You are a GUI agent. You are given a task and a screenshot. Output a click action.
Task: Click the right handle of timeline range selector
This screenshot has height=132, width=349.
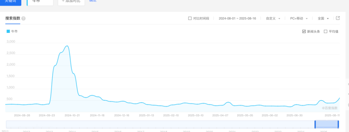click(338, 124)
